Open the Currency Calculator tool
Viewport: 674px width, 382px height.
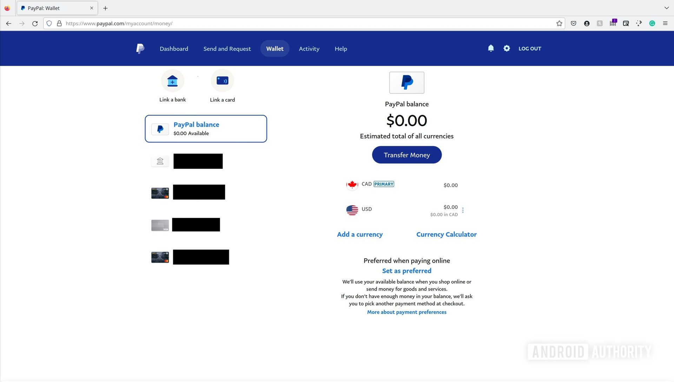coord(446,234)
